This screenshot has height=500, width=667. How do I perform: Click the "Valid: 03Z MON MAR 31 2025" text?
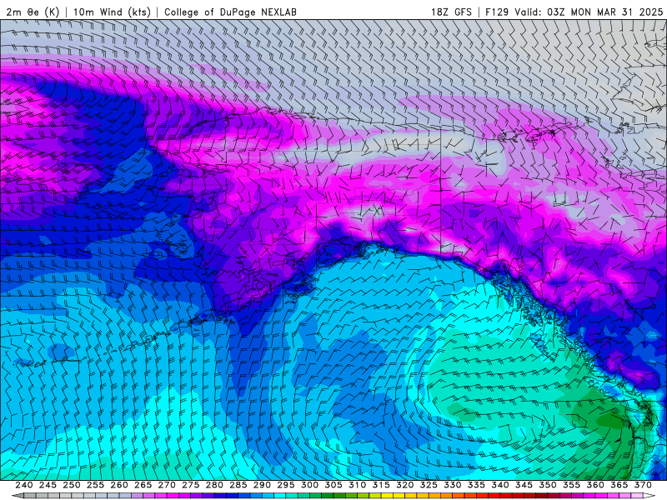point(589,12)
